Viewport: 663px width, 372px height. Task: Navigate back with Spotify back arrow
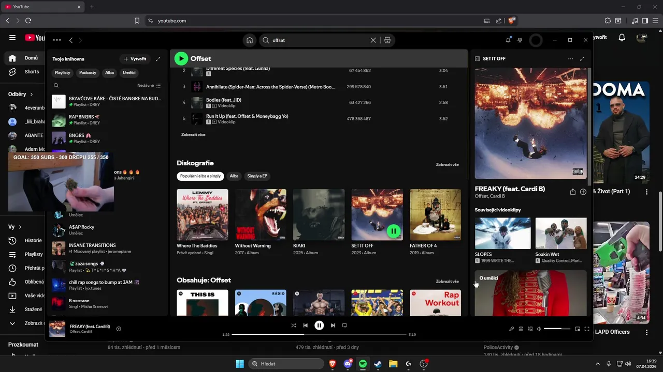71,40
